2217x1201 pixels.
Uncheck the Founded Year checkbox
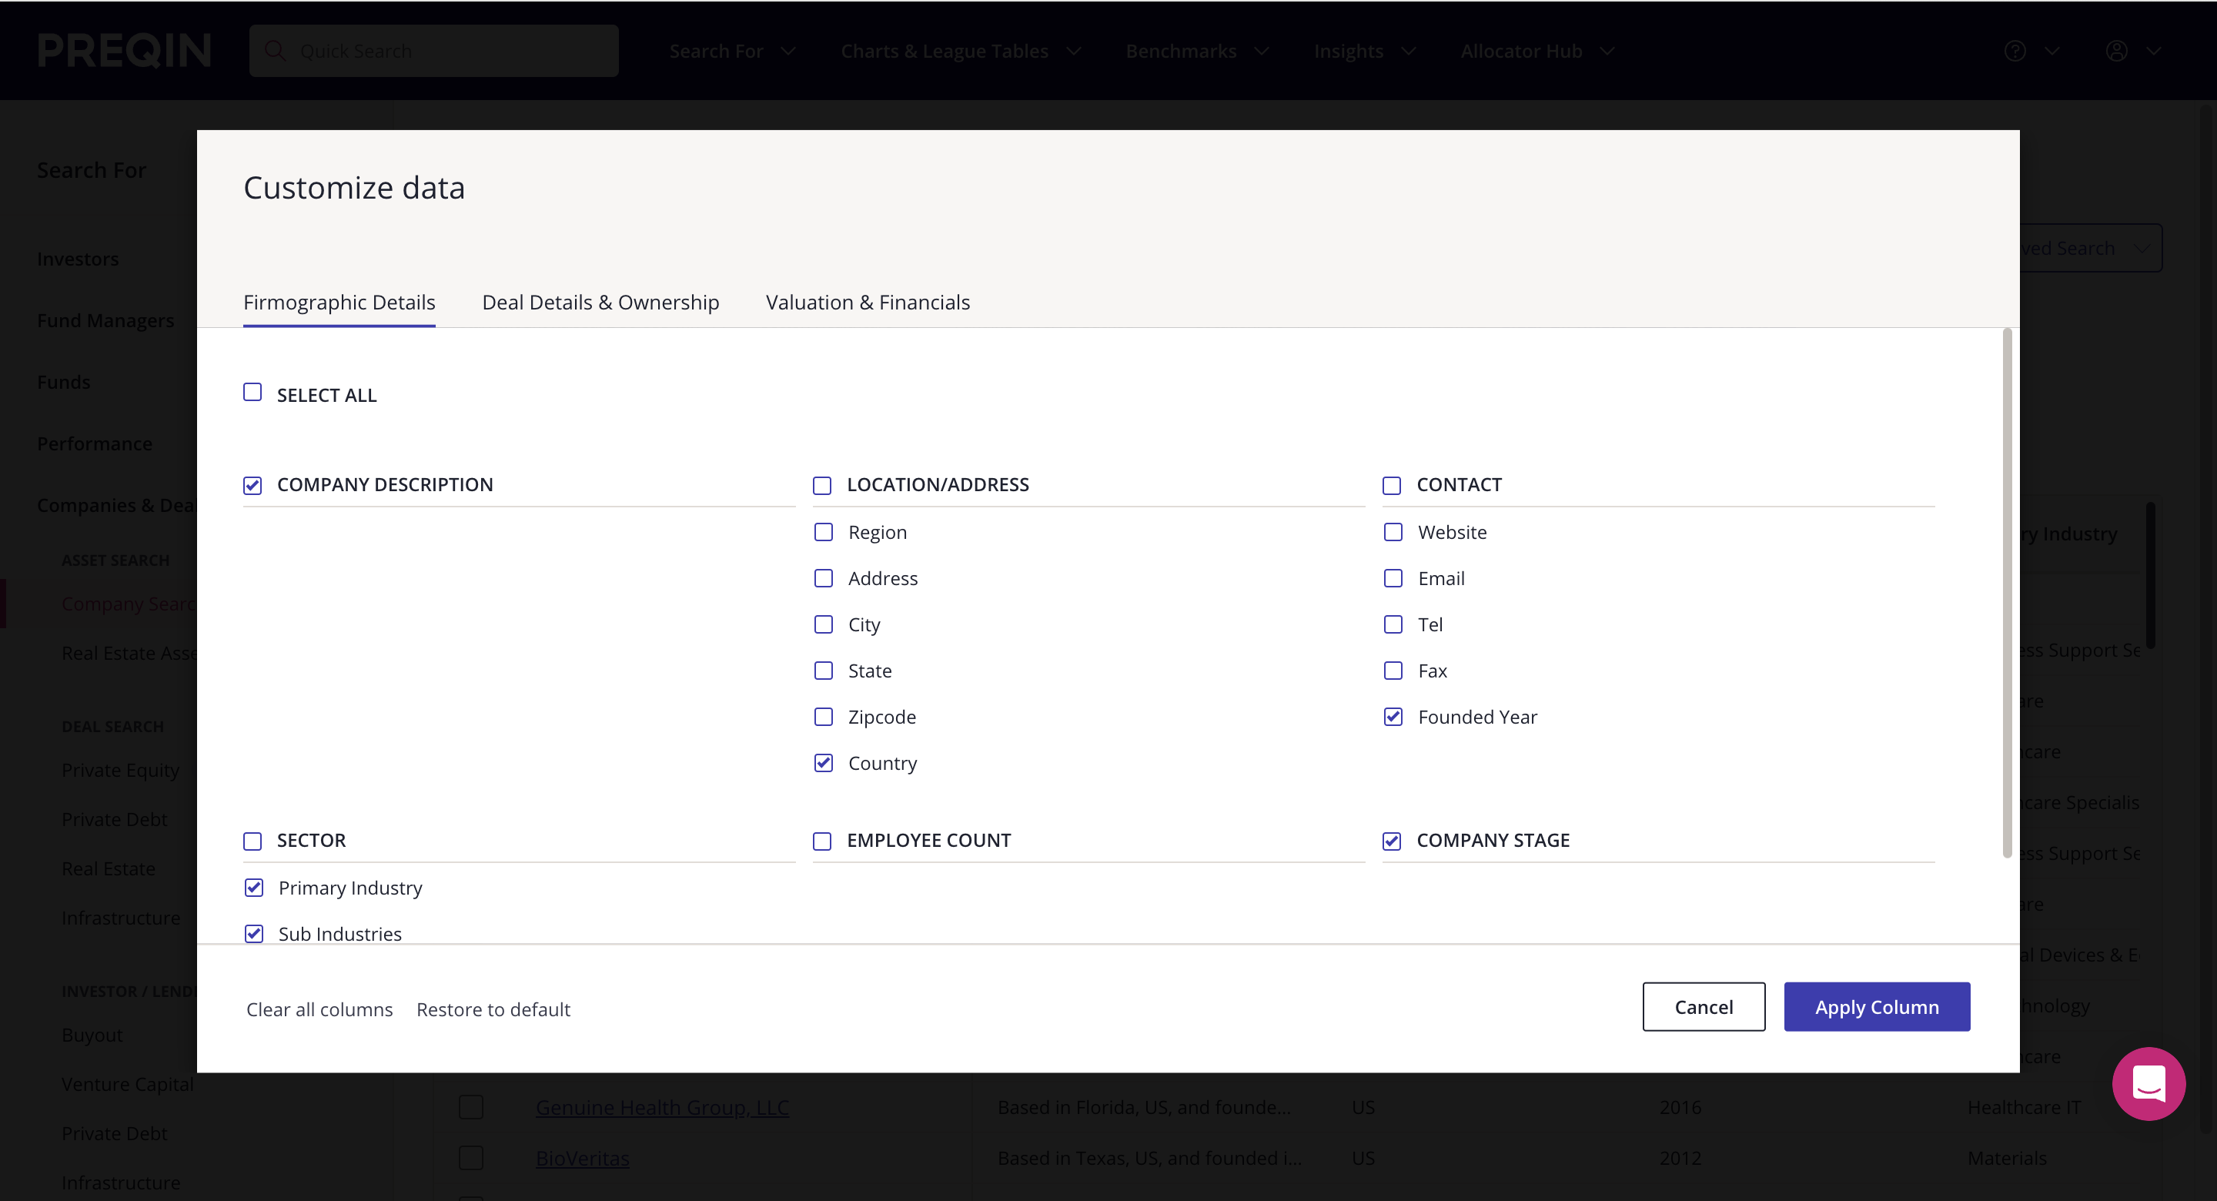tap(1393, 718)
